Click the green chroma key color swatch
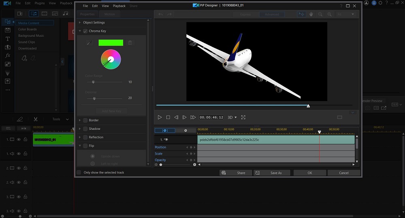Viewport: 405px width, 218px height. click(x=111, y=43)
